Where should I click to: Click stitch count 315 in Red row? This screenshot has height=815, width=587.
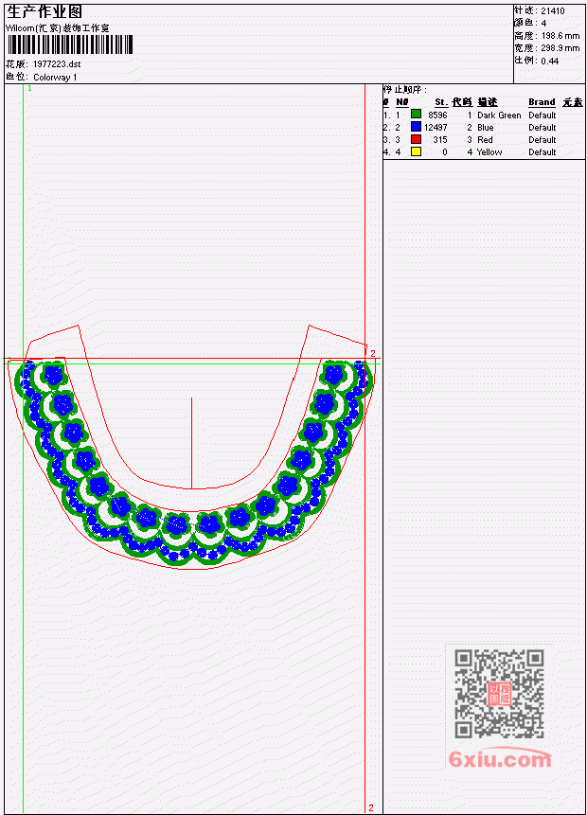point(440,140)
